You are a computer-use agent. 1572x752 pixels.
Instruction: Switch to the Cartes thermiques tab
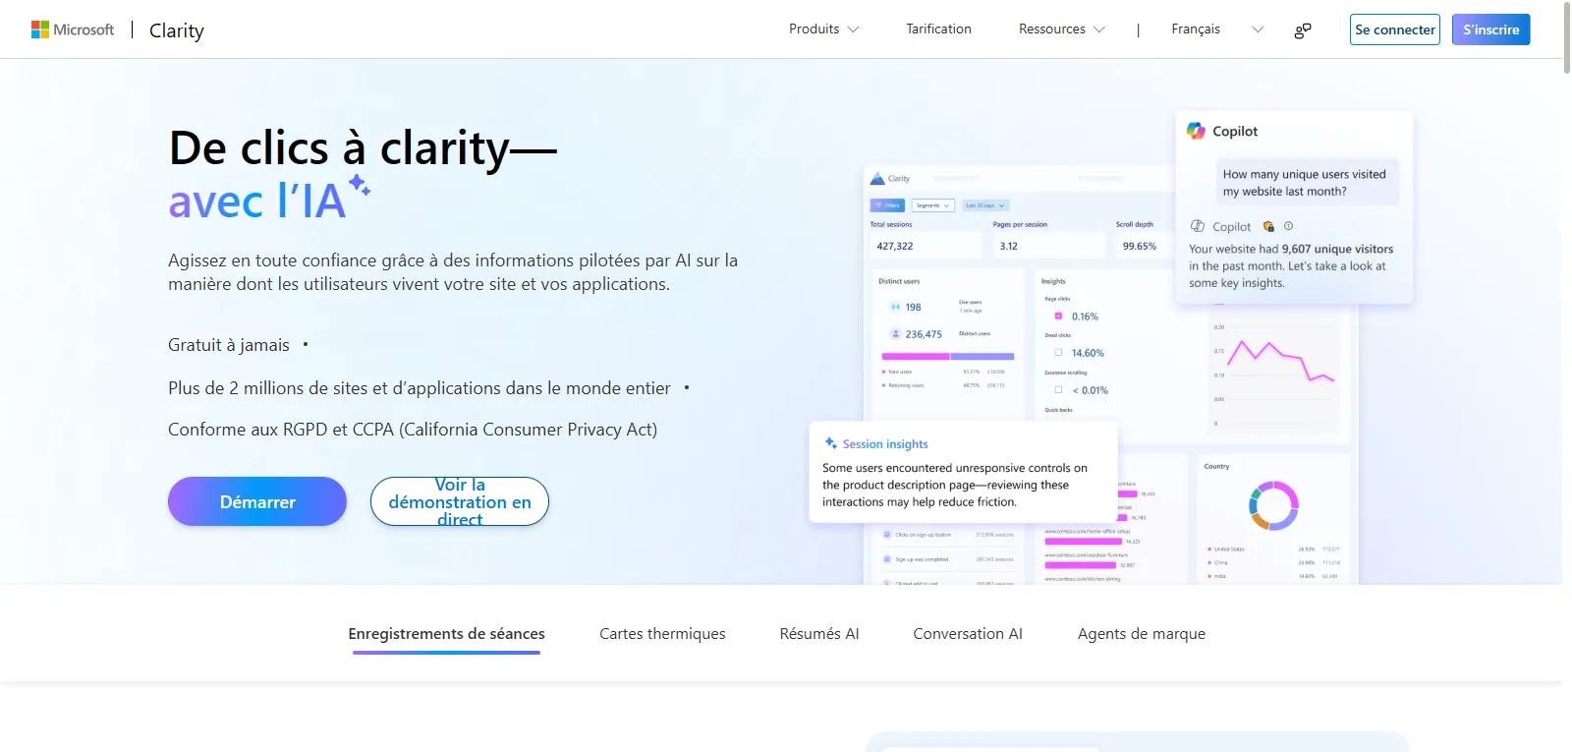coord(662,634)
